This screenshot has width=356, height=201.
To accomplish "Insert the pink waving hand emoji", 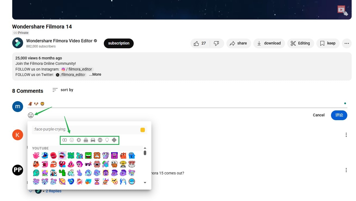I will click(36, 155).
